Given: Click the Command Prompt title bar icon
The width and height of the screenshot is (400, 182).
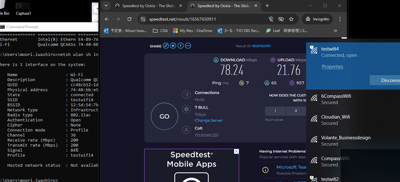Looking at the screenshot, I should (2, 27).
